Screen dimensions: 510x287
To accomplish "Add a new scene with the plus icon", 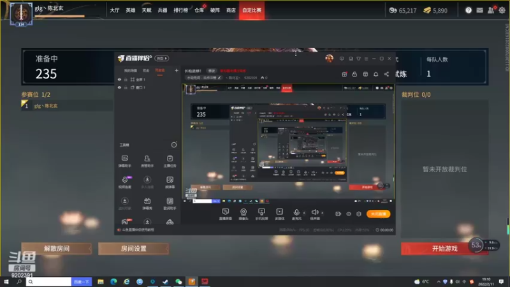I will (x=177, y=70).
